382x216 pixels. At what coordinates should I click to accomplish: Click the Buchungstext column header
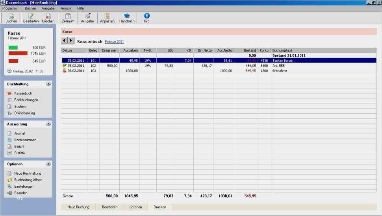(x=324, y=50)
